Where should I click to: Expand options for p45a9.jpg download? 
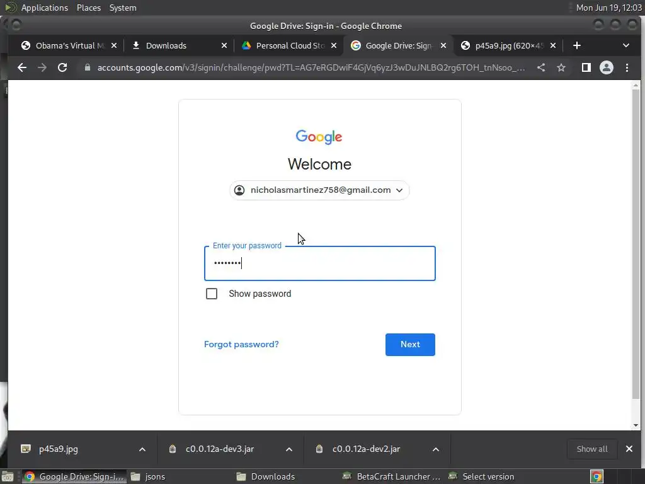click(142, 449)
